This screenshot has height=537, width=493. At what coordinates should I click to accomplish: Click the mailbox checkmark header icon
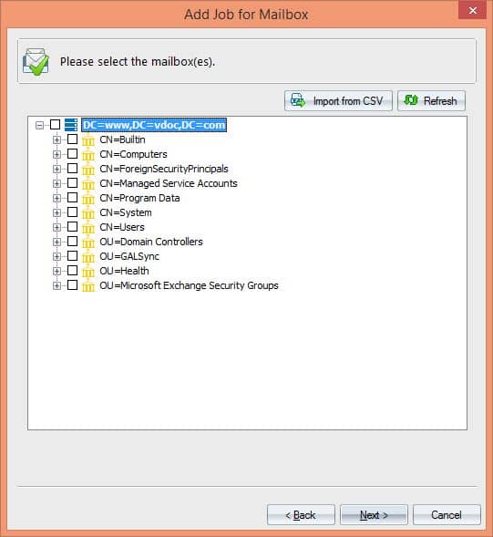tap(36, 62)
